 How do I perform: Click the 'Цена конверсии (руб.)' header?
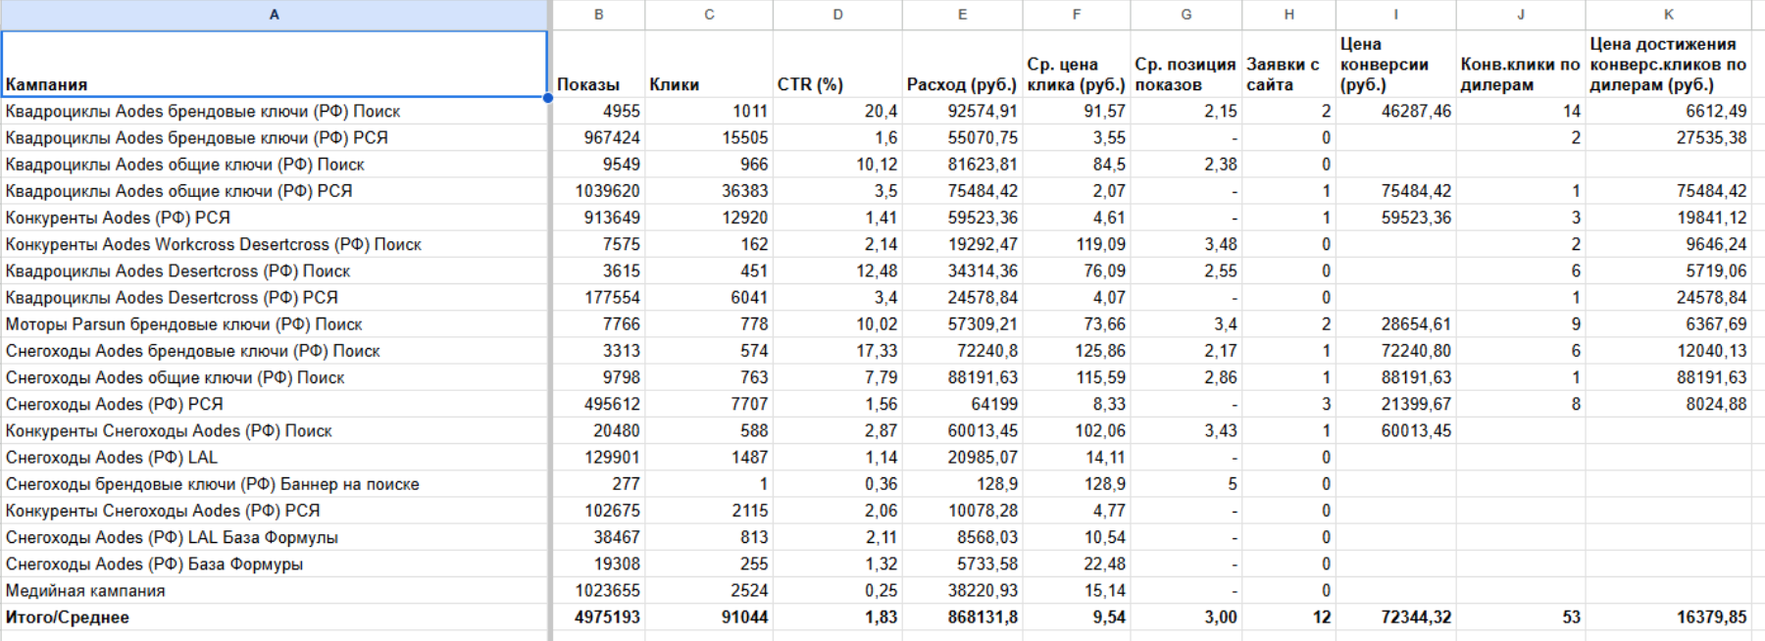click(x=1396, y=64)
